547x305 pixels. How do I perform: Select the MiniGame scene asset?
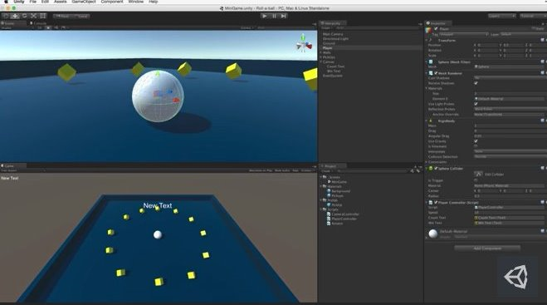pyautogui.click(x=339, y=182)
